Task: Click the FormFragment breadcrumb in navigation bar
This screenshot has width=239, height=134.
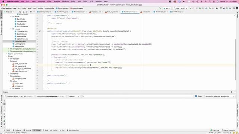Action: tap(62, 8)
